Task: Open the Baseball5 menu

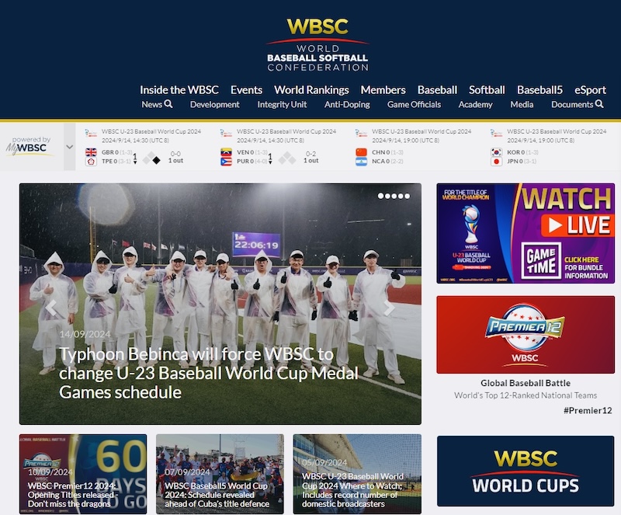Action: [539, 90]
